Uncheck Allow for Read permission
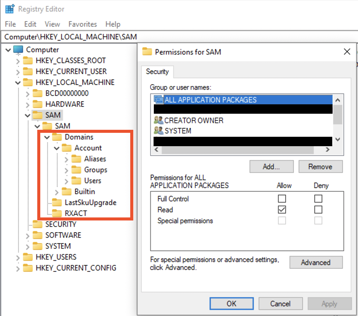This screenshot has width=358, height=316. tap(282, 210)
